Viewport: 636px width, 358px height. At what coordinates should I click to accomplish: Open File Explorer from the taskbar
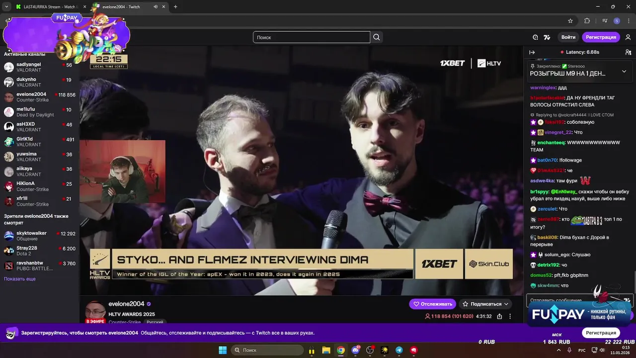click(x=326, y=350)
